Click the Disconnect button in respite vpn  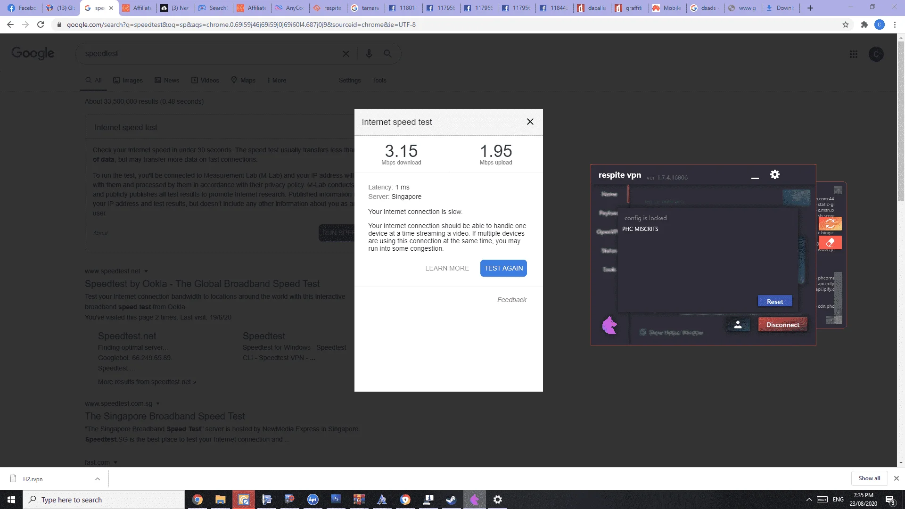[x=782, y=325]
